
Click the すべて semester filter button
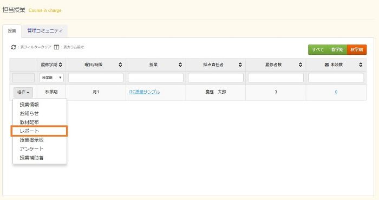[x=318, y=49]
